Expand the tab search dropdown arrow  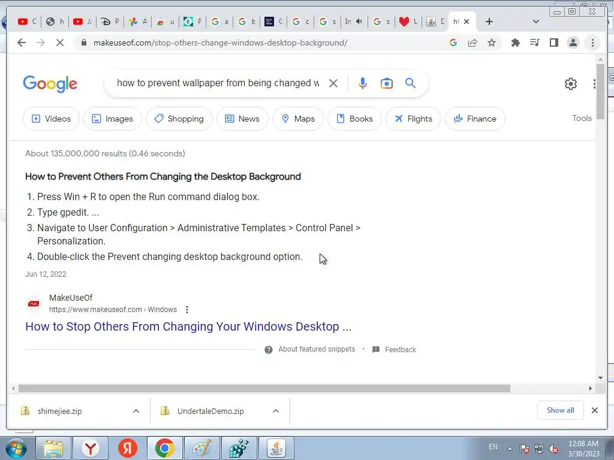(536, 22)
